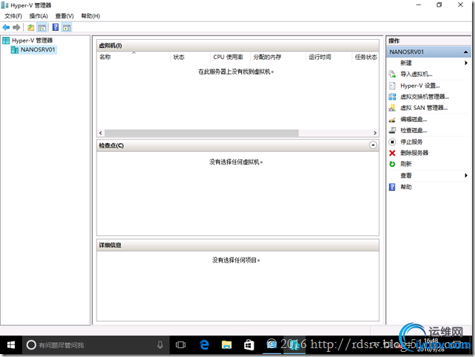Click the Up one level toolbar icon

(x=30, y=27)
